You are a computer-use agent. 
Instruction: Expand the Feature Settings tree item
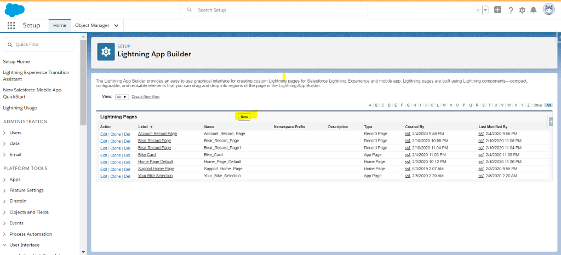[5, 190]
